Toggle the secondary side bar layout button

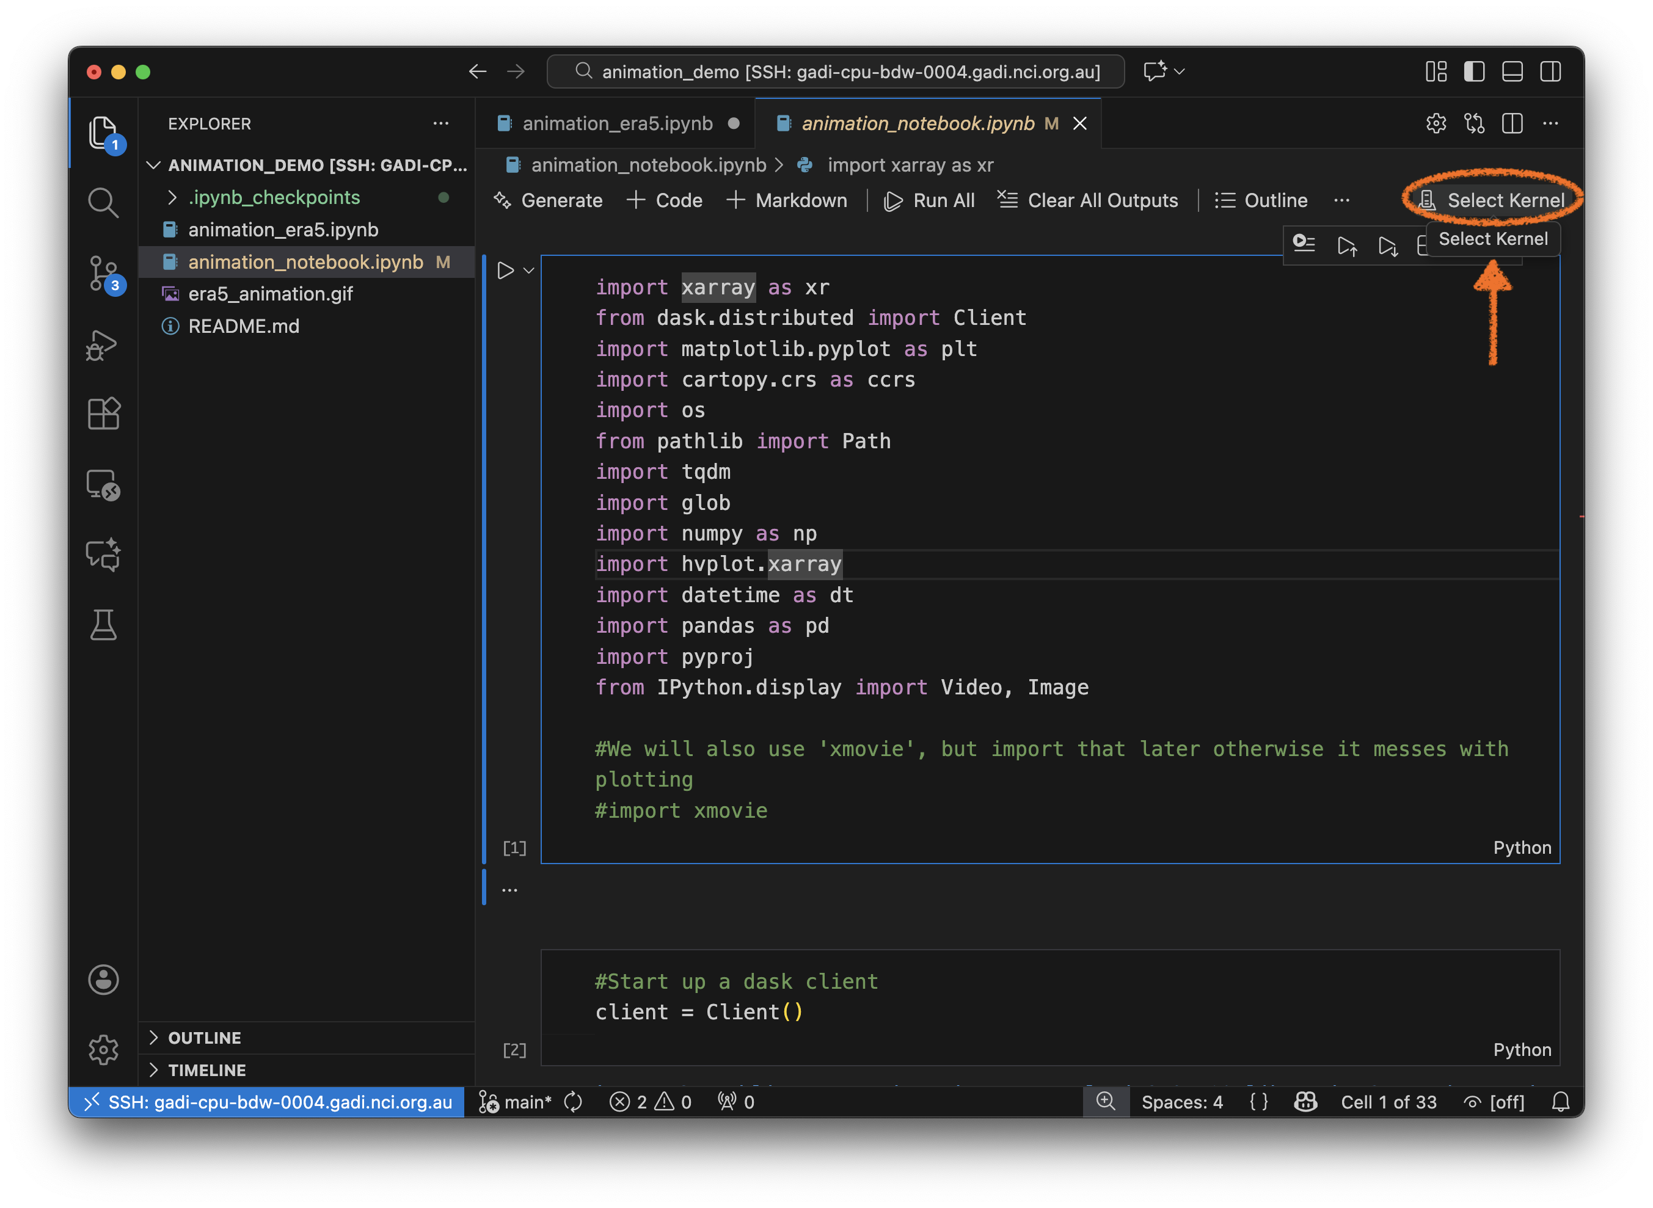coord(1550,71)
